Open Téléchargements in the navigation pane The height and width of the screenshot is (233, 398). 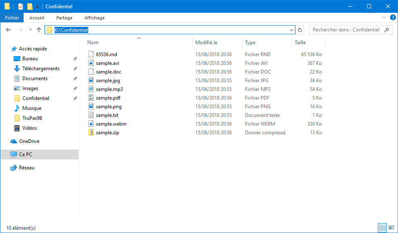pos(41,69)
